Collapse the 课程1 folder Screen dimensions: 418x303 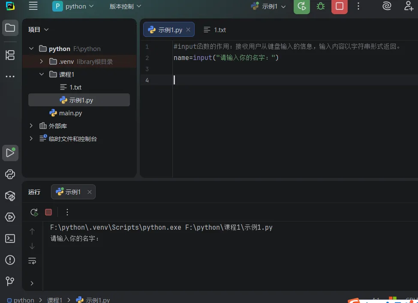click(41, 74)
